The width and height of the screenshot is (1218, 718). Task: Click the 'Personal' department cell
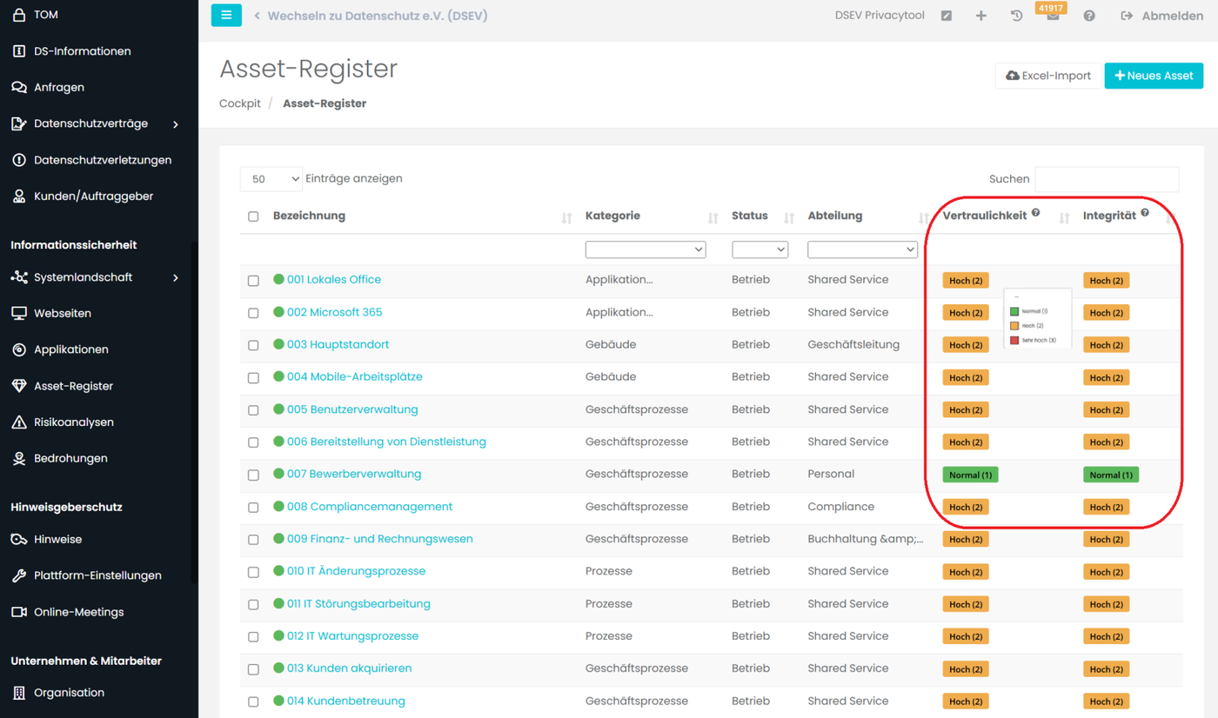[831, 475]
